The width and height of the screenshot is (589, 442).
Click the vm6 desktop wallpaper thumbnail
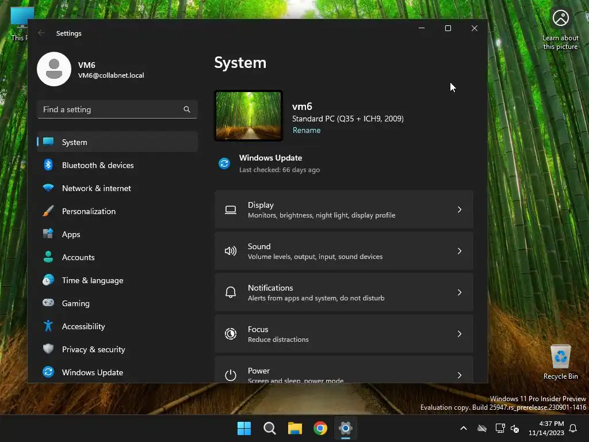tap(248, 116)
